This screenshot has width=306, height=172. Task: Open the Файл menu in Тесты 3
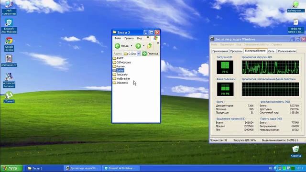point(118,38)
